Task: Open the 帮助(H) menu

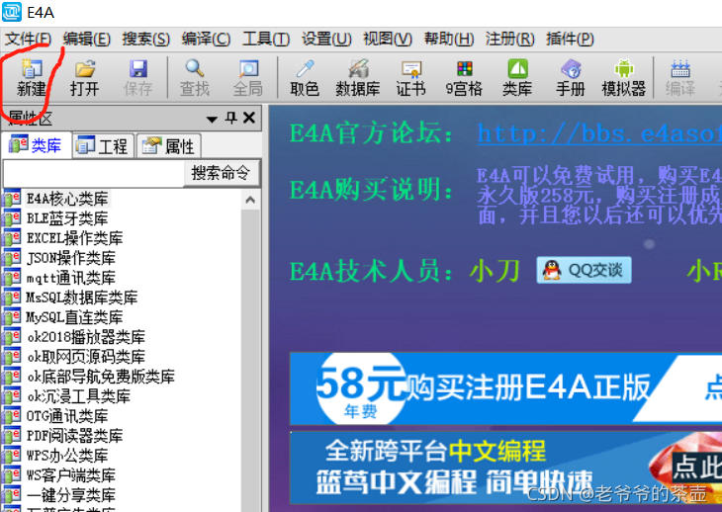Action: click(449, 39)
